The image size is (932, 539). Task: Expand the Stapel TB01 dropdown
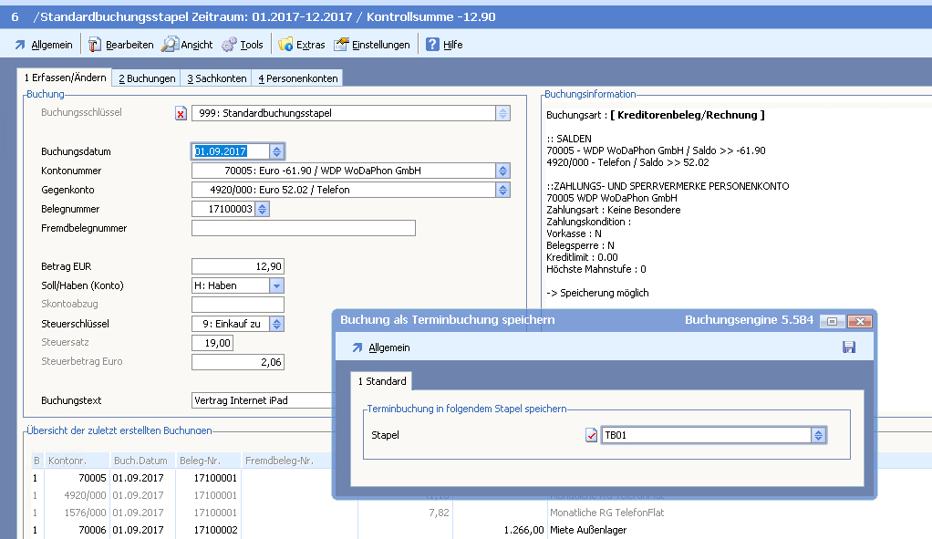tap(818, 435)
